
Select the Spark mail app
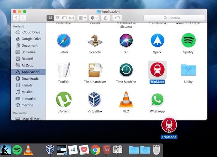157,41
